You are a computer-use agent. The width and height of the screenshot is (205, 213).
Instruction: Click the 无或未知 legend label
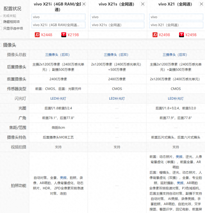tap(9, 16)
